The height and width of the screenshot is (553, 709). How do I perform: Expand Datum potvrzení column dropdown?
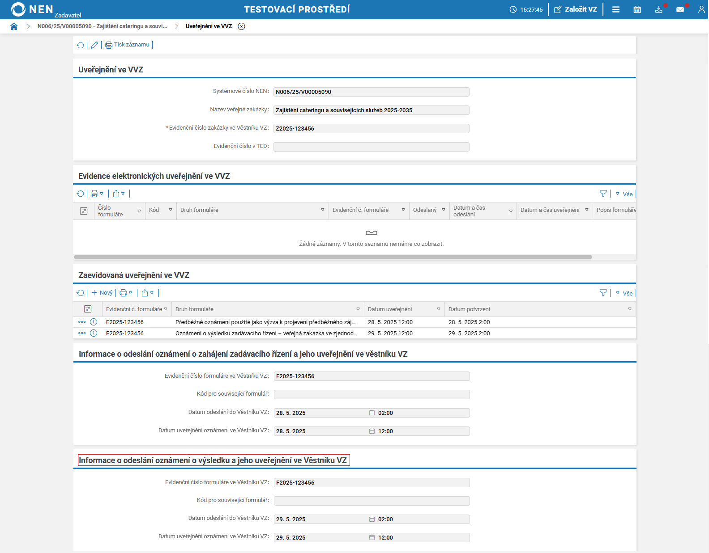[629, 309]
